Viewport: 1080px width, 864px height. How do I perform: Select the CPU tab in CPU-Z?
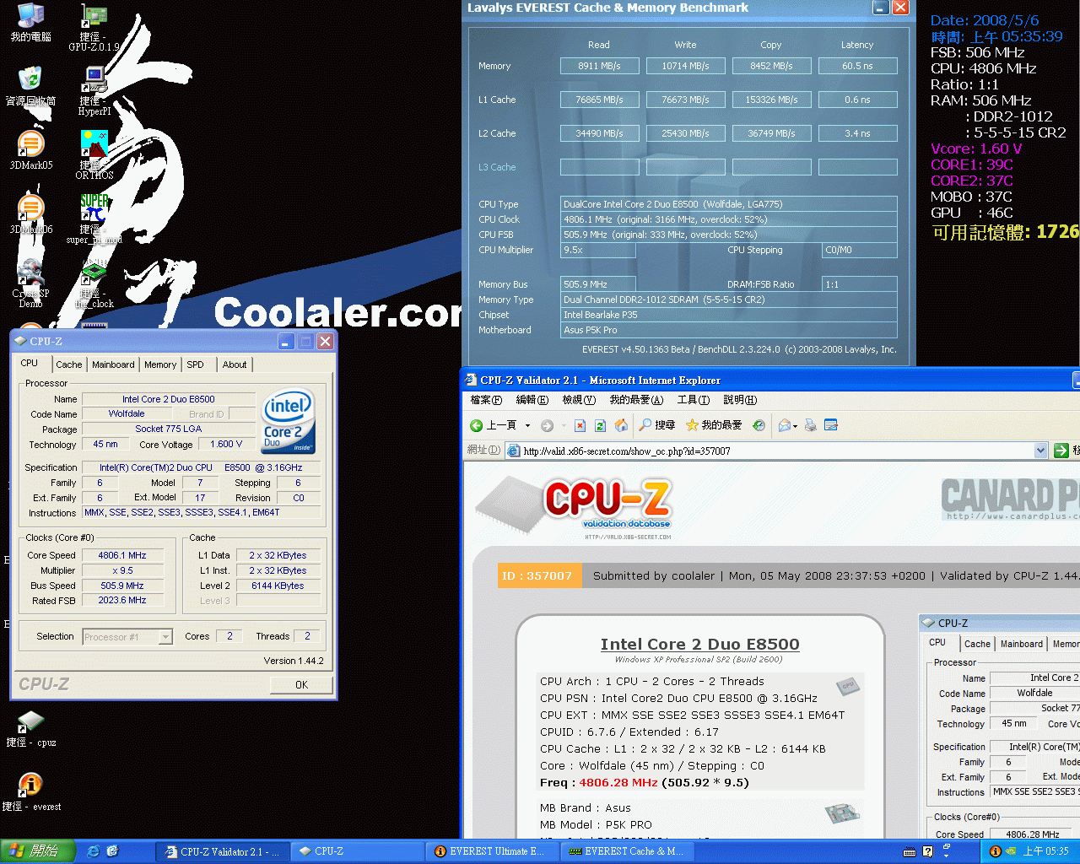point(30,363)
